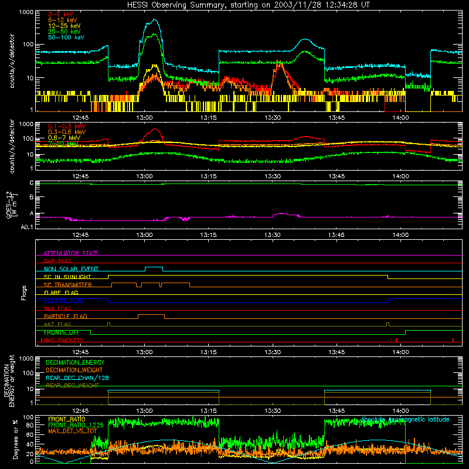The height and width of the screenshot is (469, 469).
Task: Click the 0.8-7 MeV legend label
Action: (64, 138)
